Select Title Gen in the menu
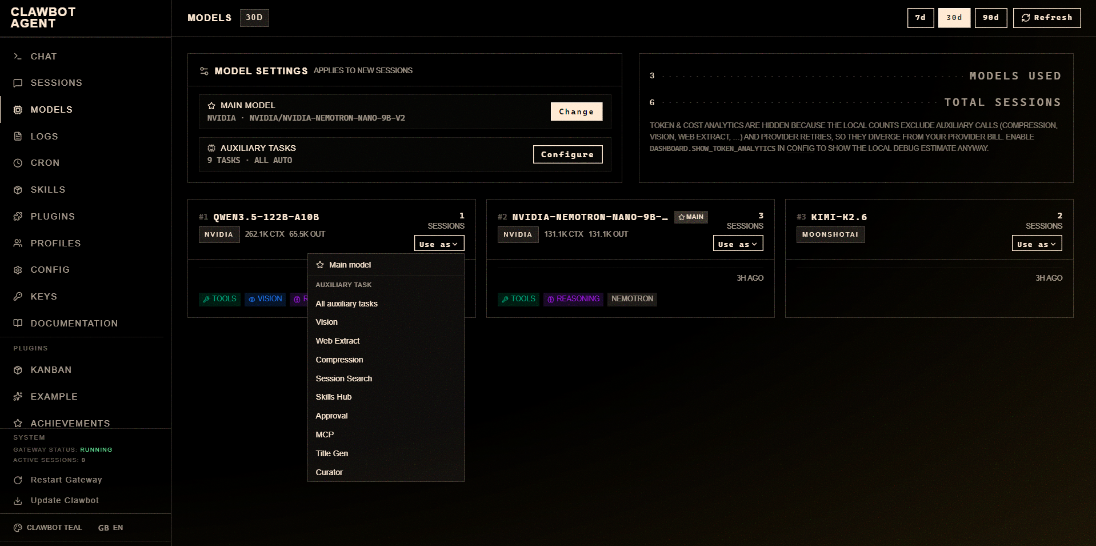The image size is (1096, 546). [386, 453]
